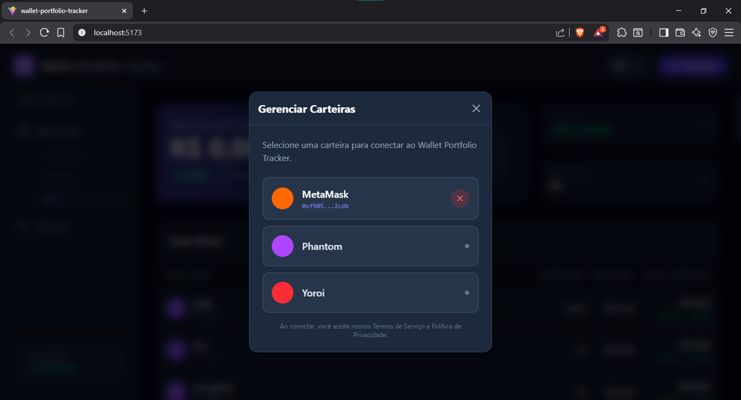The height and width of the screenshot is (400, 741).
Task: Click the status dot beside Yoroi
Action: point(467,292)
